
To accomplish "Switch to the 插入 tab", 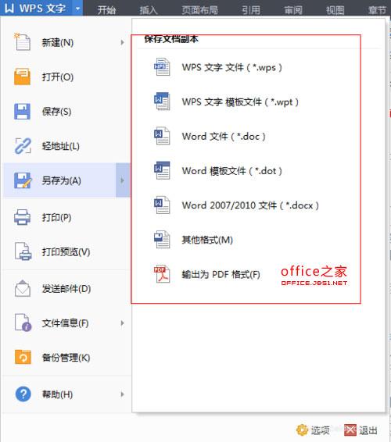I will 149,10.
